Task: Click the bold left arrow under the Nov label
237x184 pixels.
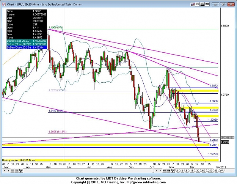Action: (165, 171)
